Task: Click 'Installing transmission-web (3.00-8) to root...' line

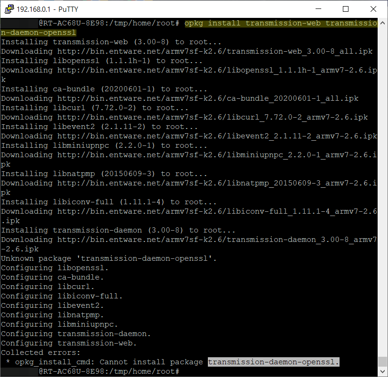Action: point(111,42)
